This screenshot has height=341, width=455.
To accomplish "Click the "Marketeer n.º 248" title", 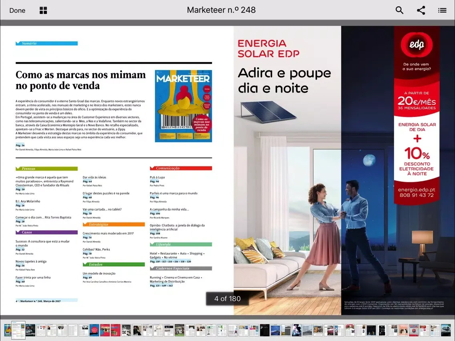I will click(221, 10).
